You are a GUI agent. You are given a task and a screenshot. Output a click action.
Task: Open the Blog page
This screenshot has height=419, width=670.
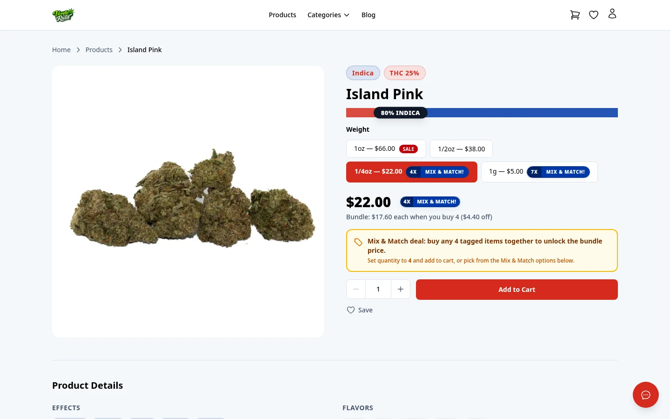tap(368, 14)
